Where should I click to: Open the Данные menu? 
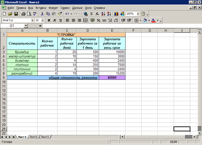(77, 8)
